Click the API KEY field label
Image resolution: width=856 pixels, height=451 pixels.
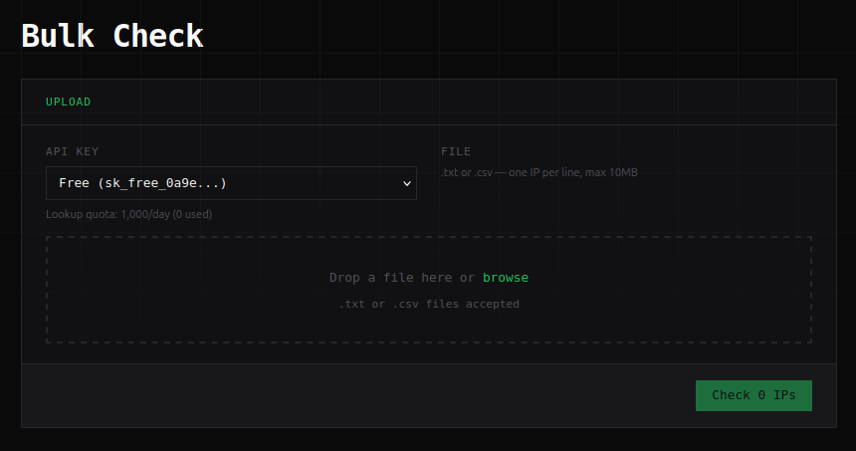pos(72,151)
